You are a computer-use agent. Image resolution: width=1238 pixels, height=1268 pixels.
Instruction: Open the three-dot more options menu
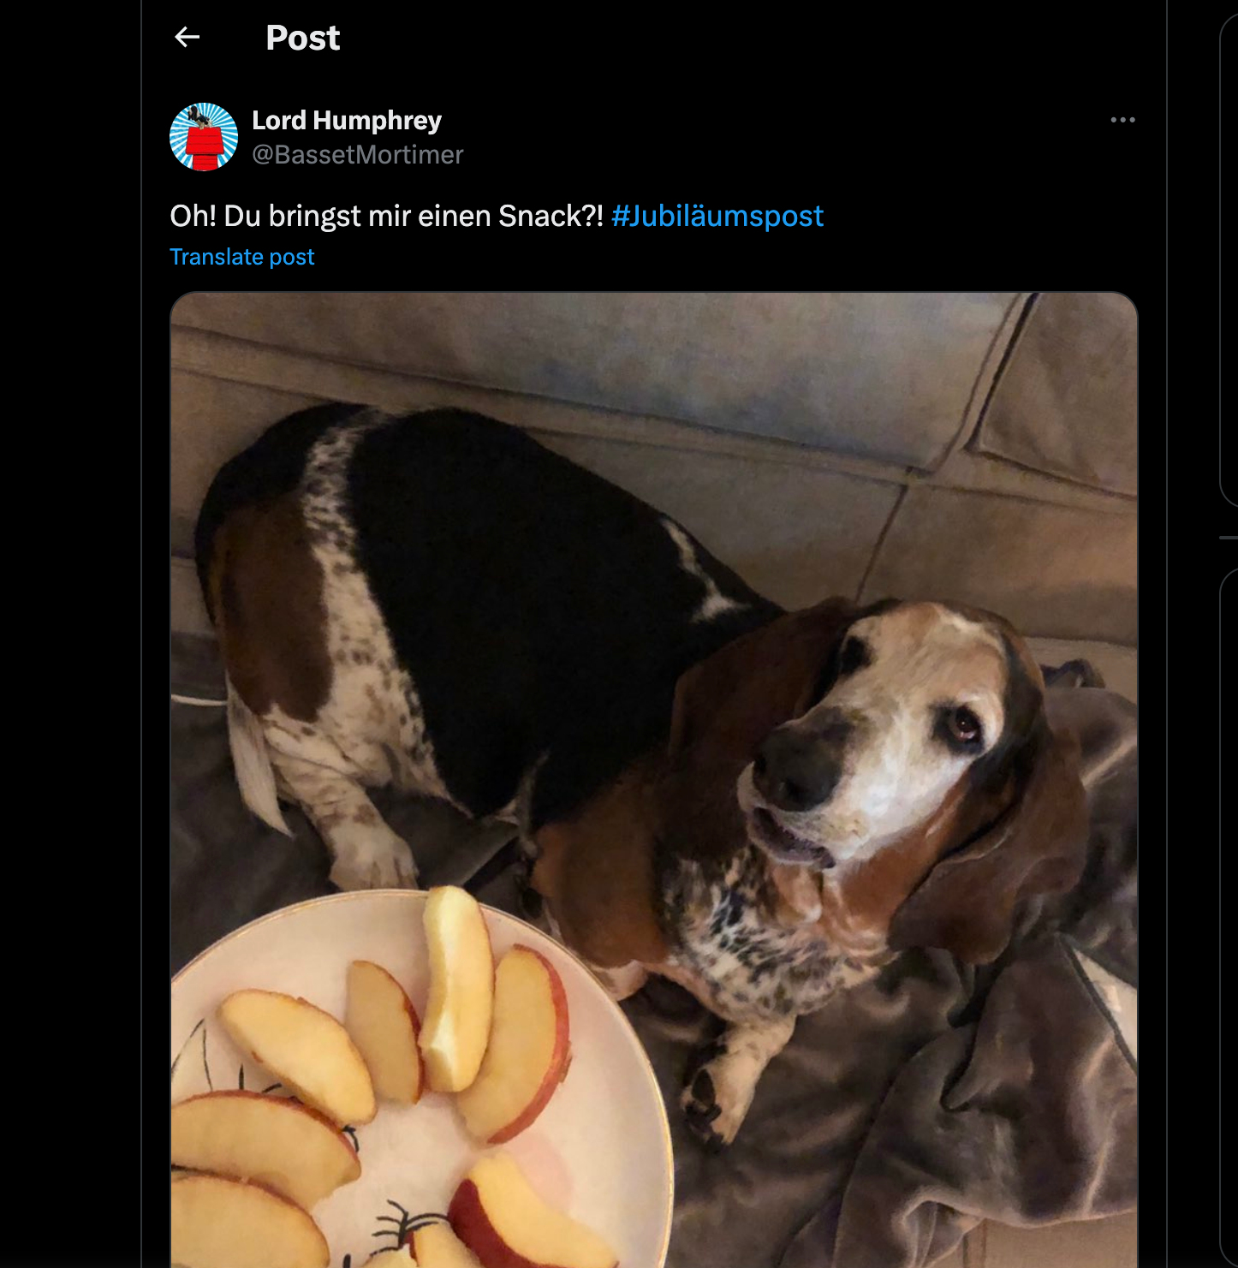[1122, 120]
